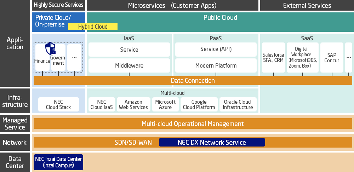Select the Highly Secure Services header
The height and width of the screenshot is (172, 354).
point(58,5)
